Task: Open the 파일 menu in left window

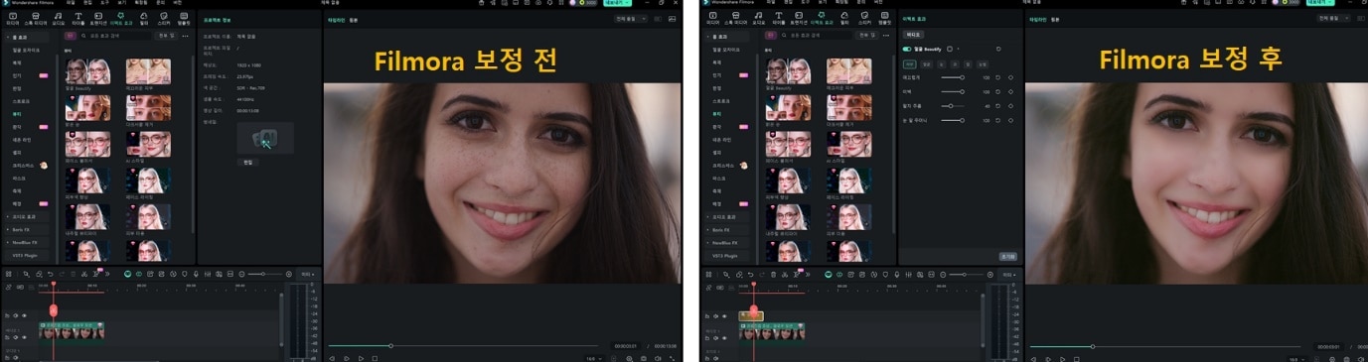Action: click(x=71, y=3)
